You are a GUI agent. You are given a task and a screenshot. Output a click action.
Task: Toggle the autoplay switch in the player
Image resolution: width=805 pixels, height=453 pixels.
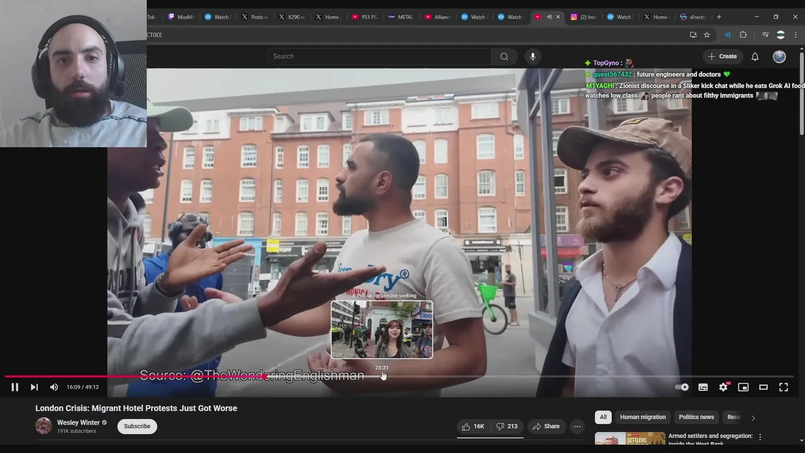(682, 387)
